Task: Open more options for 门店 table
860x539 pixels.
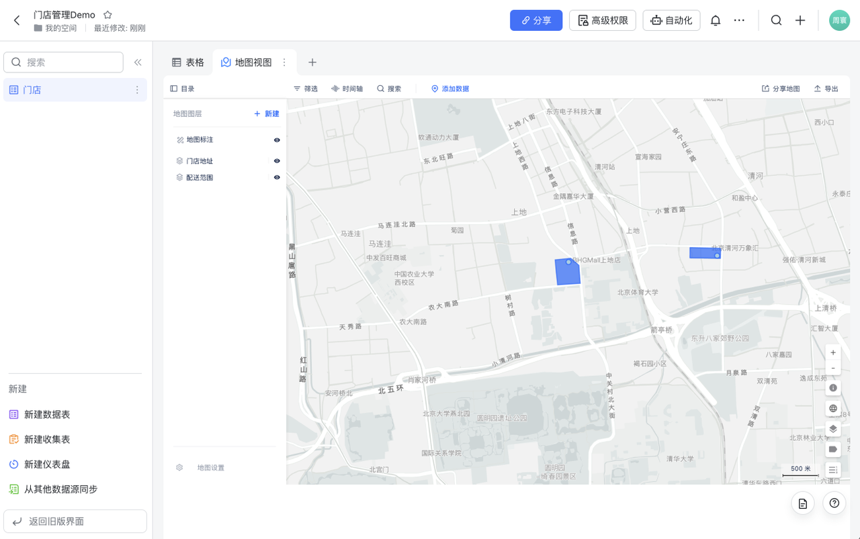Action: coord(137,90)
